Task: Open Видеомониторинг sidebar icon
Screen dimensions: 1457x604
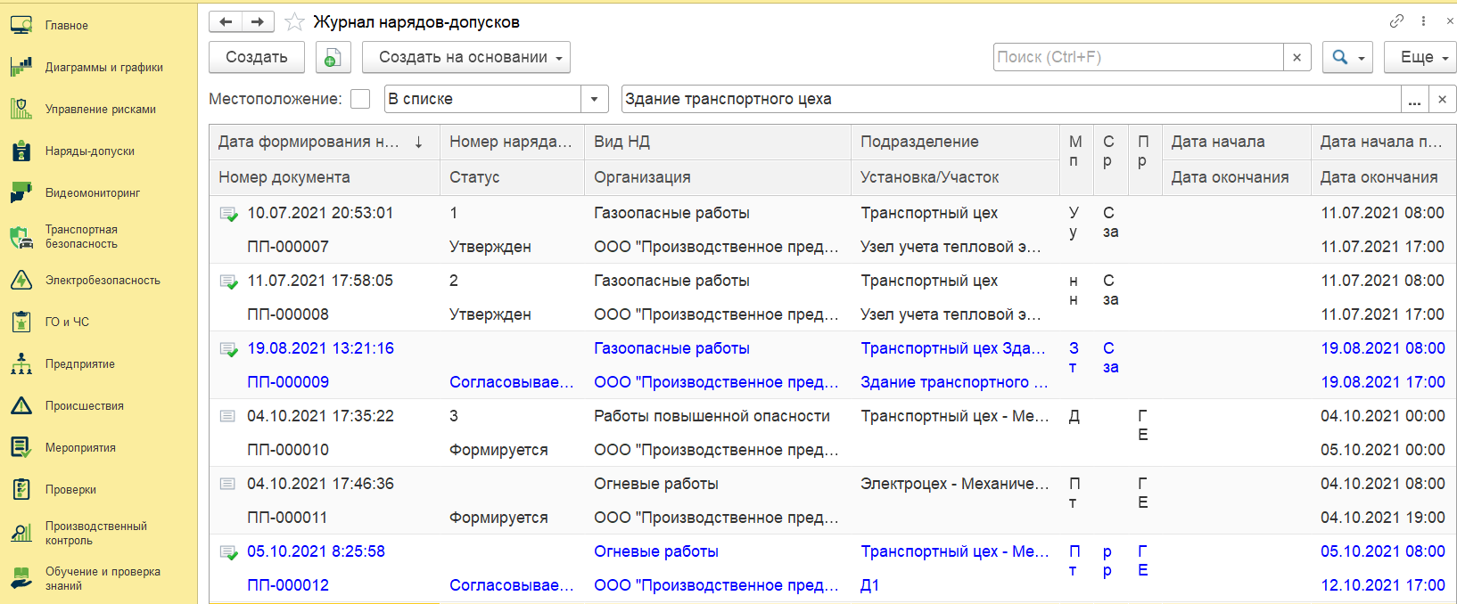Action: pos(21,192)
